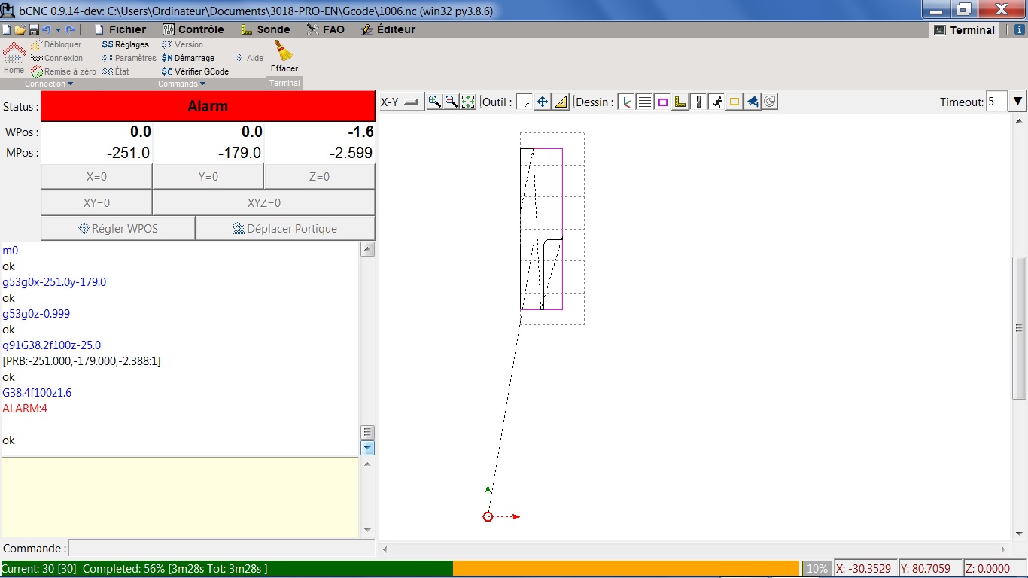Expand the Commands group arrow

pyautogui.click(x=203, y=84)
